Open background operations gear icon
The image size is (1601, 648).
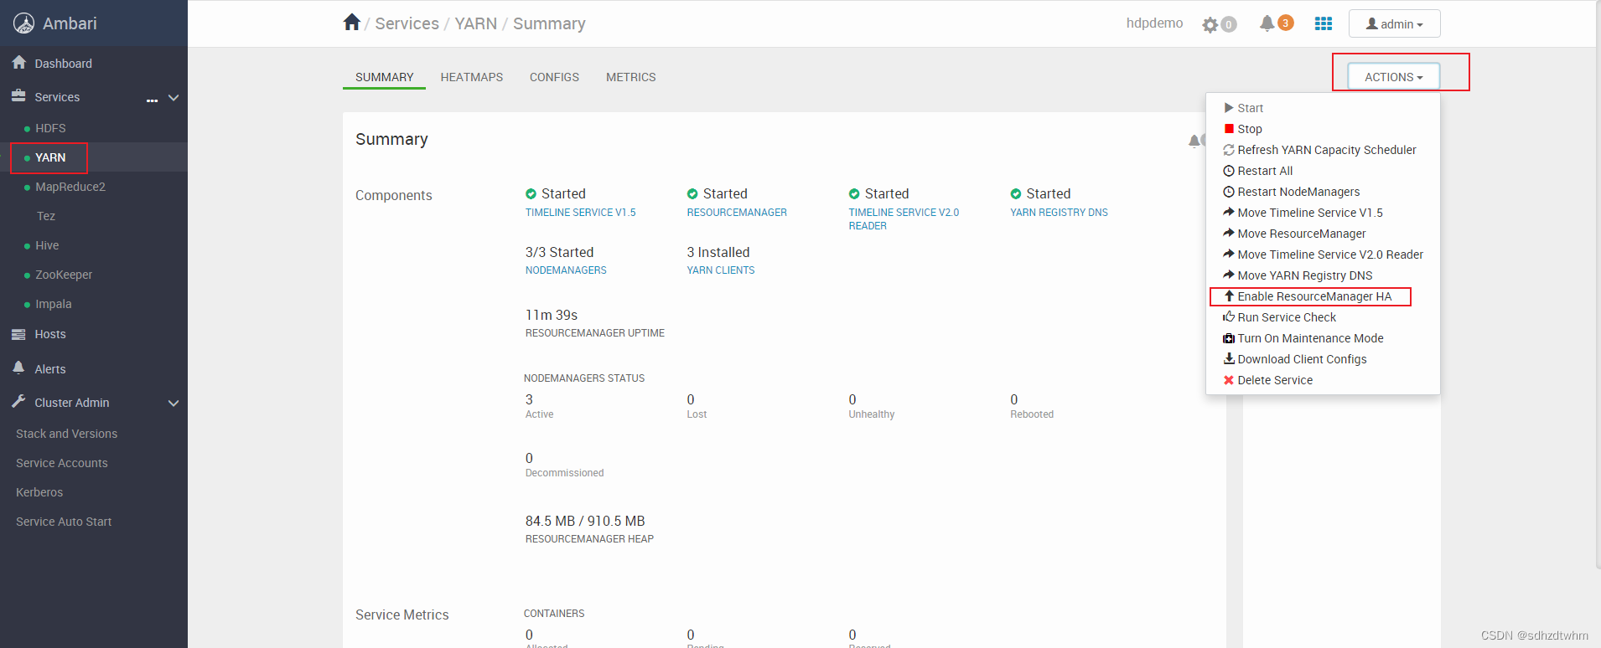point(1210,24)
